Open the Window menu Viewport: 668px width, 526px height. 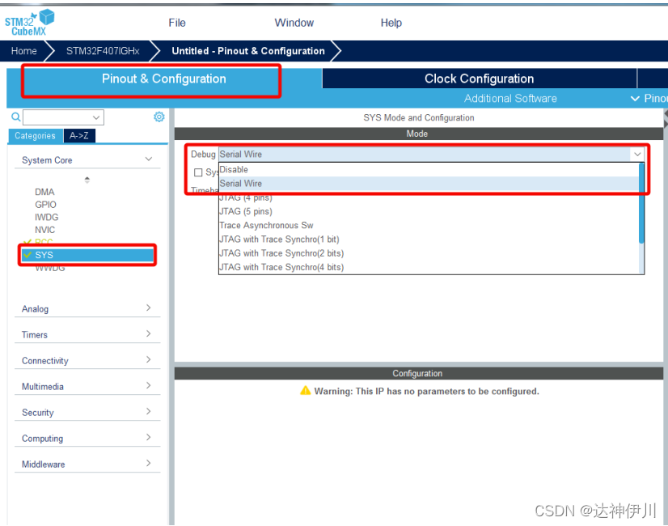pyautogui.click(x=294, y=23)
